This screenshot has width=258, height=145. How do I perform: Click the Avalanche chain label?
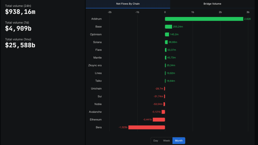pos(95,112)
